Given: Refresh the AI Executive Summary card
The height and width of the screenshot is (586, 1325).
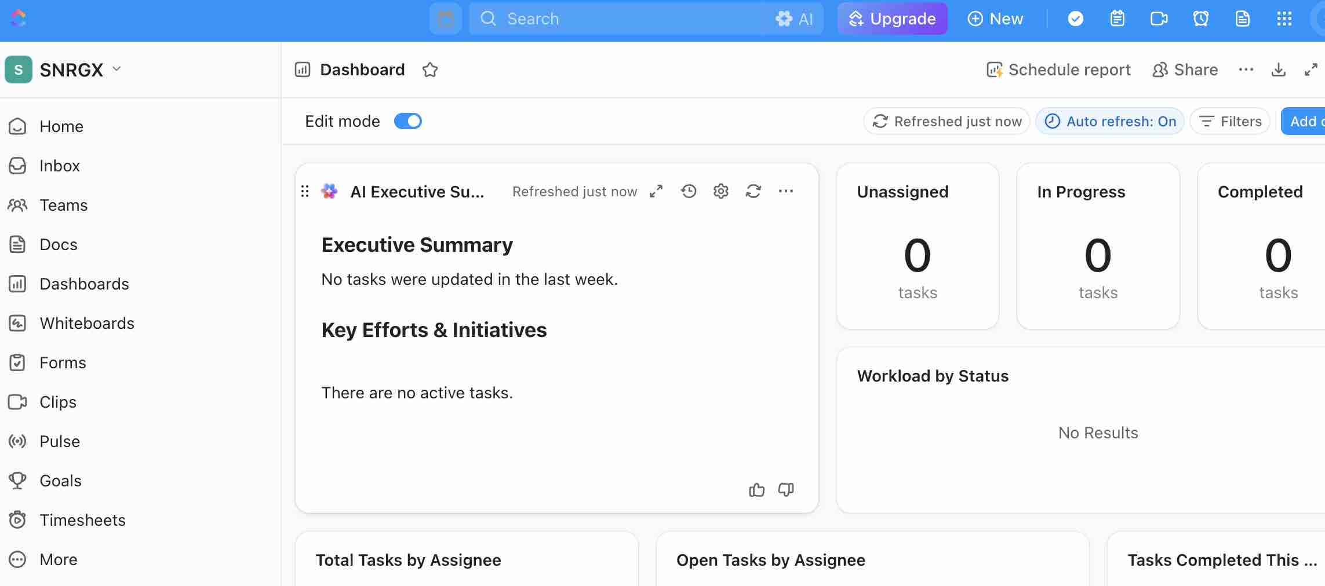Looking at the screenshot, I should coord(753,191).
